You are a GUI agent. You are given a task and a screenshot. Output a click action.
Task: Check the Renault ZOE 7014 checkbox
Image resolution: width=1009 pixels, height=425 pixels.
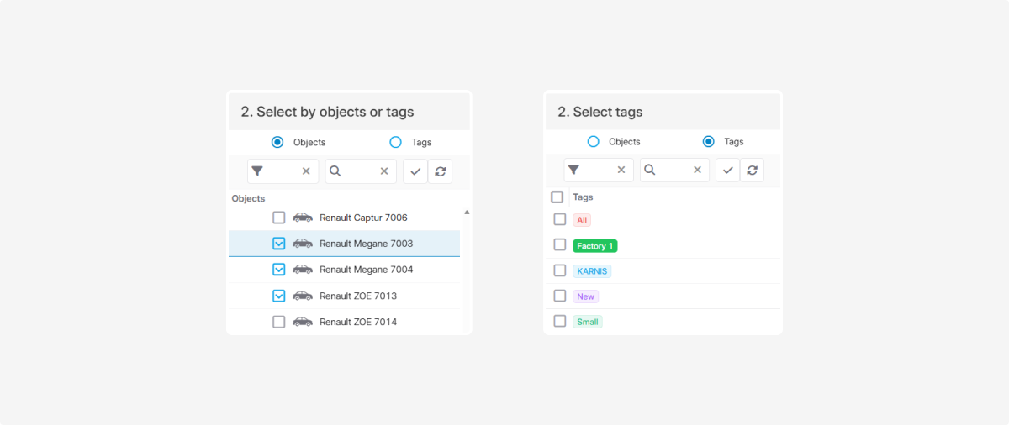click(279, 322)
